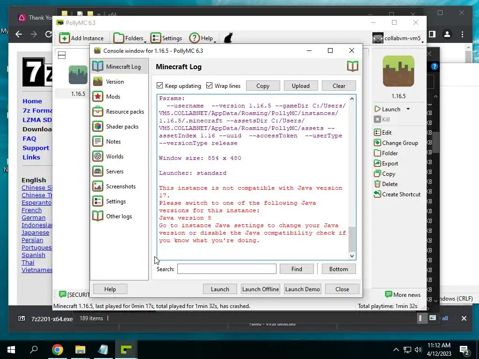Screen dimensions: 479x359
Task: Open PollyMC Settings from toolbar
Action: click(167, 38)
